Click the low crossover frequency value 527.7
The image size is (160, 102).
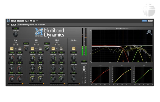pyautogui.click(x=26, y=44)
